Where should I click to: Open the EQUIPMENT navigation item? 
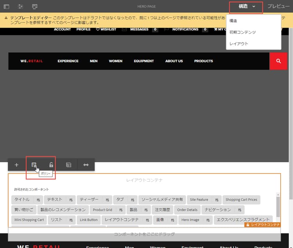144,61
